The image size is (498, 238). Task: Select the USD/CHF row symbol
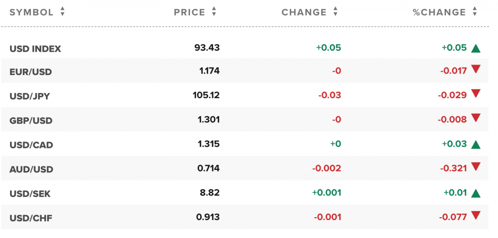tap(31, 217)
